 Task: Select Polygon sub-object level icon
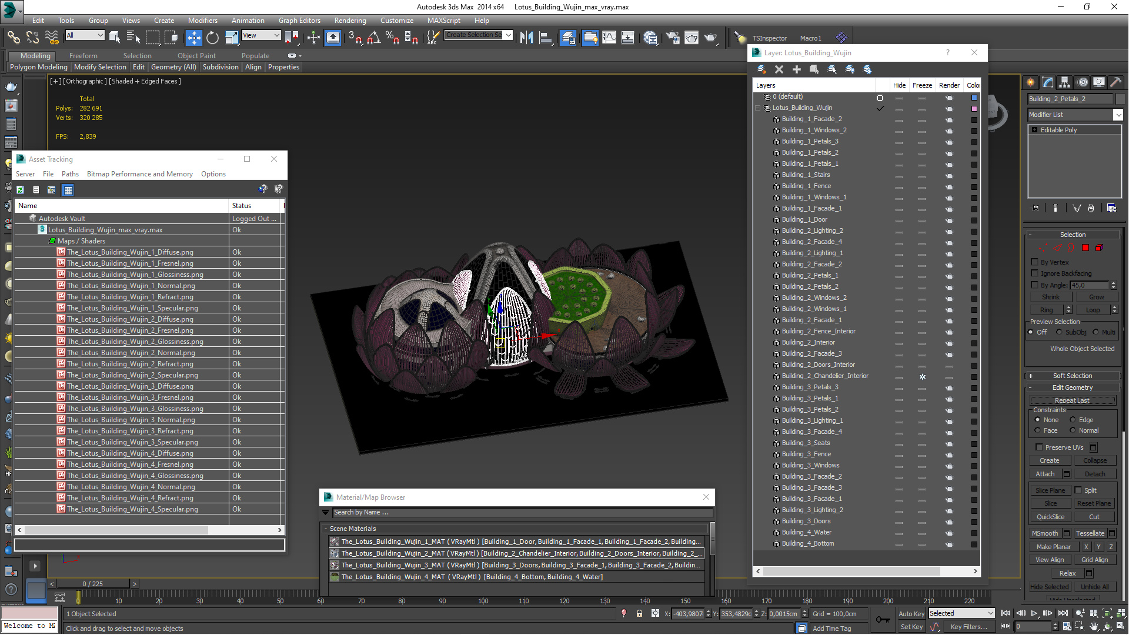[x=1085, y=248]
